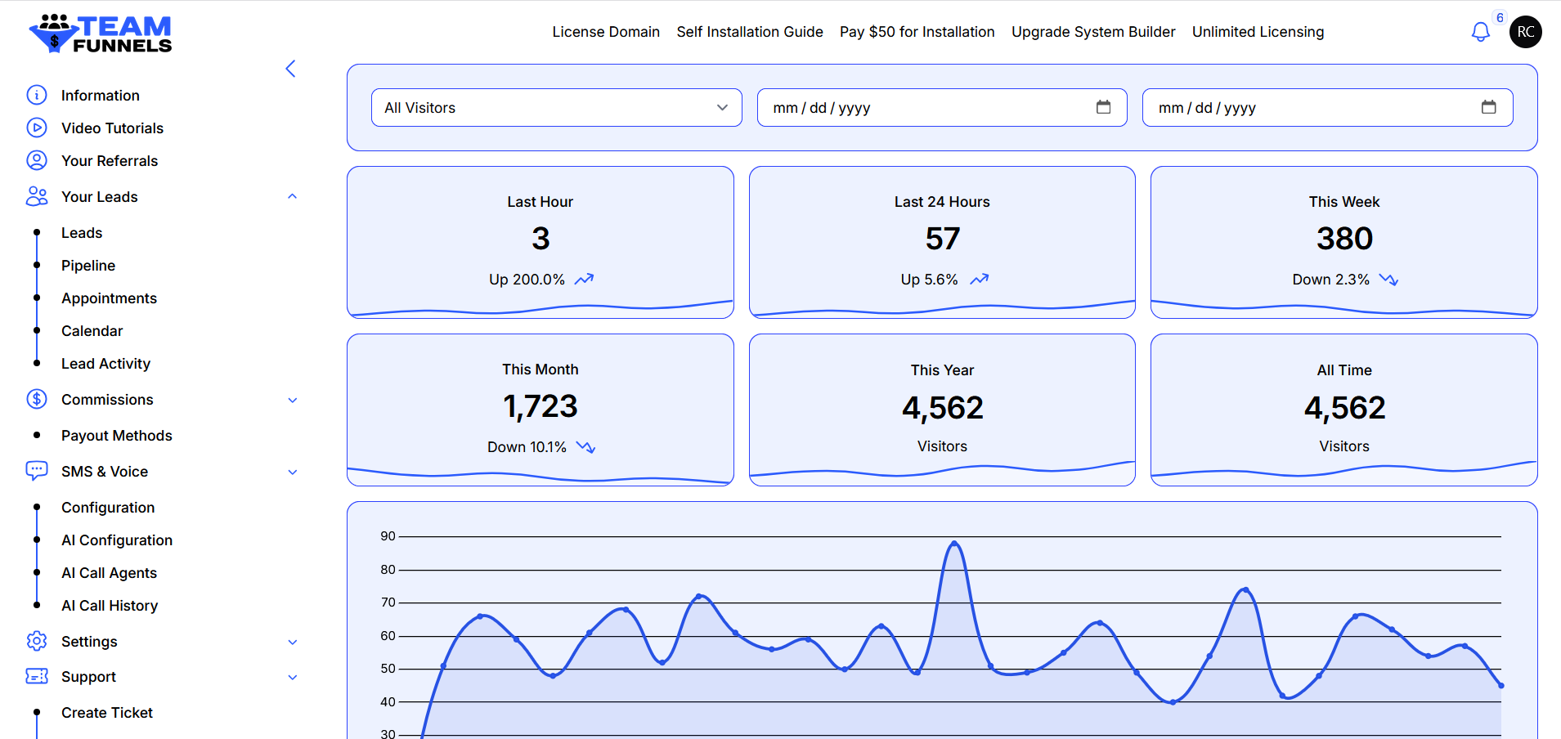This screenshot has width=1561, height=739.
Task: Click the Information circle icon
Action: pos(37,95)
